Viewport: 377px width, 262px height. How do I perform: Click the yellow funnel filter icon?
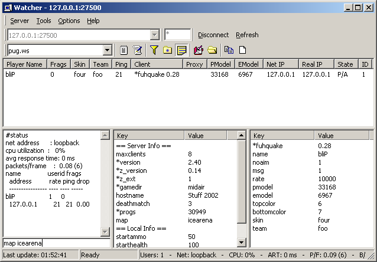tap(154, 50)
